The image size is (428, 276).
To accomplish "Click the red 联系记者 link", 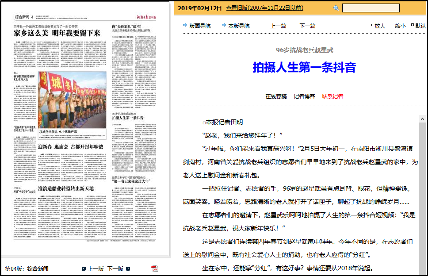I will click(332, 96).
